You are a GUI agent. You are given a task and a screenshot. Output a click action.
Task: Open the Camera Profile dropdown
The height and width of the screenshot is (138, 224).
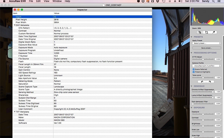point(206,66)
